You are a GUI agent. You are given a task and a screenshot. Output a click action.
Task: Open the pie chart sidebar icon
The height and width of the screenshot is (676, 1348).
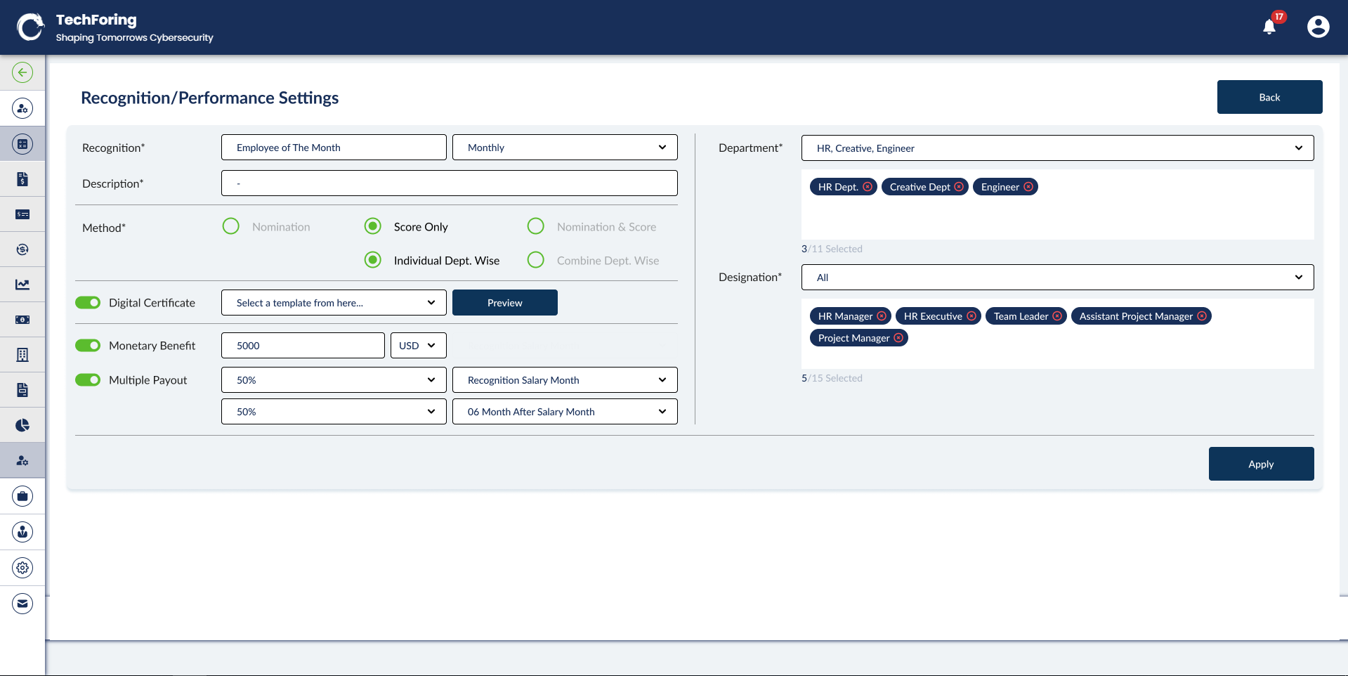click(x=22, y=425)
